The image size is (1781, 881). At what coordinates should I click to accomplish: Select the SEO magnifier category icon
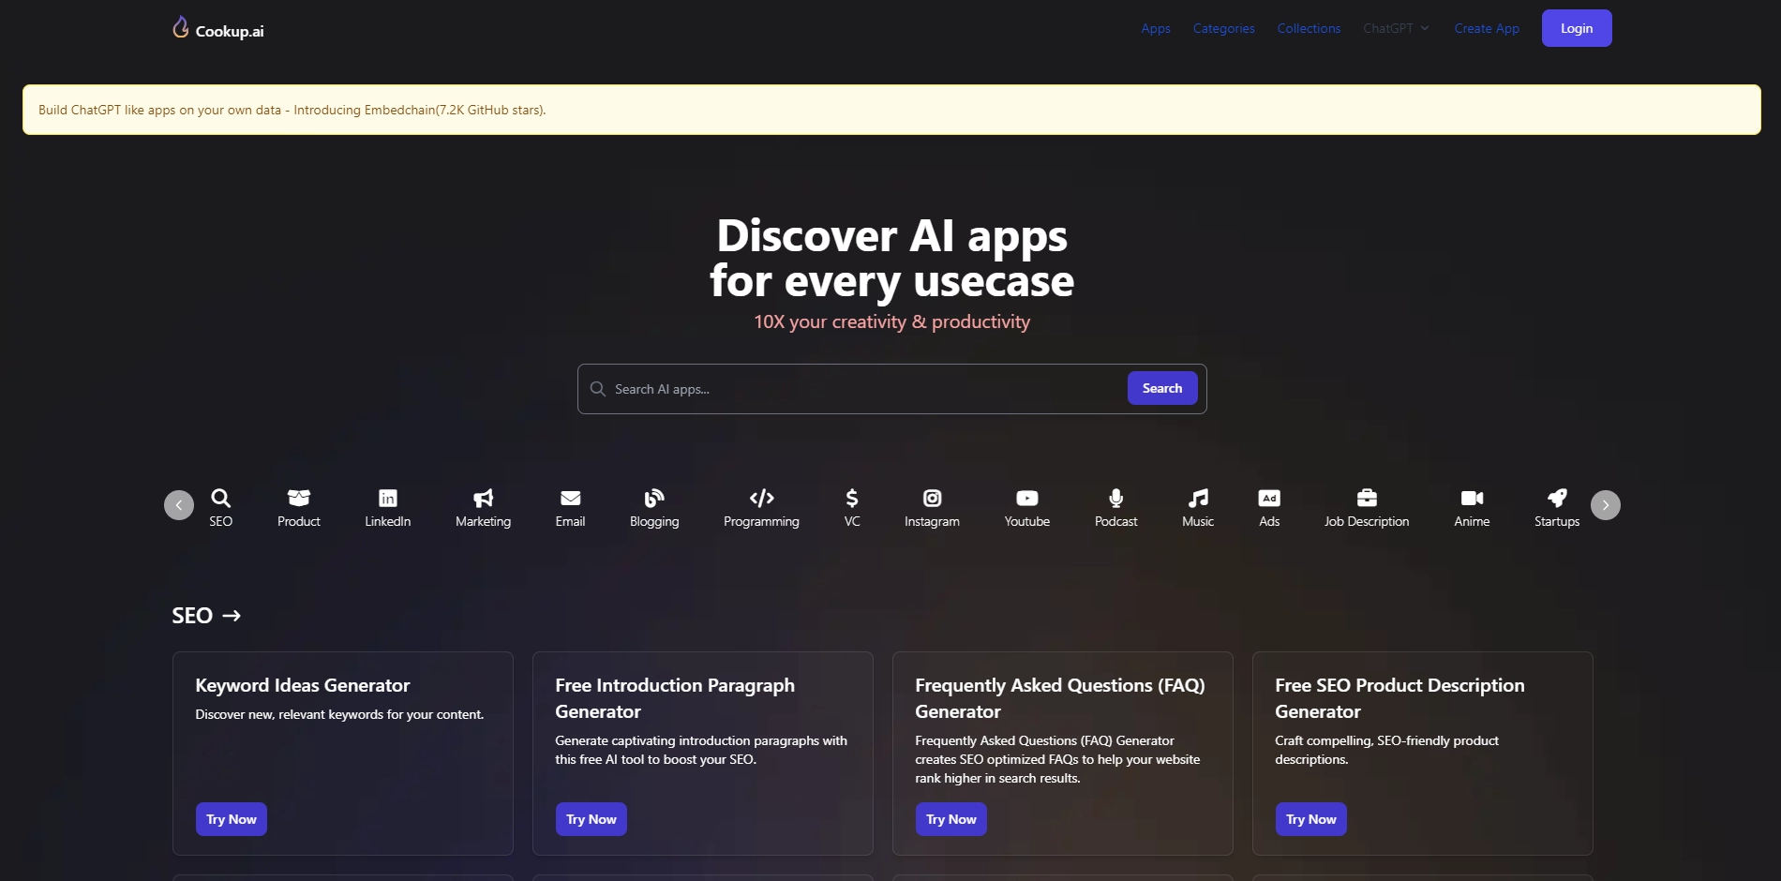click(220, 498)
